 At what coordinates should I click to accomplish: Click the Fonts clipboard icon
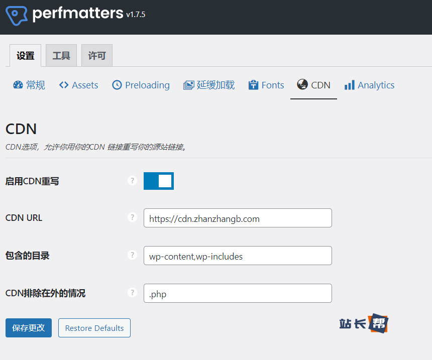[254, 85]
